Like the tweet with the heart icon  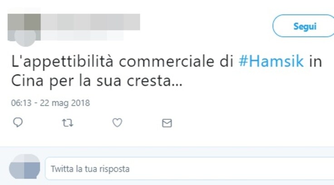(x=117, y=123)
